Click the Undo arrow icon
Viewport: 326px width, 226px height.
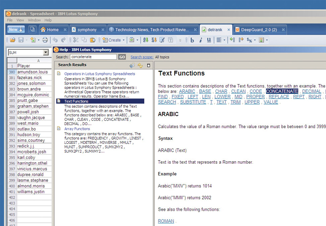(x=55, y=40)
